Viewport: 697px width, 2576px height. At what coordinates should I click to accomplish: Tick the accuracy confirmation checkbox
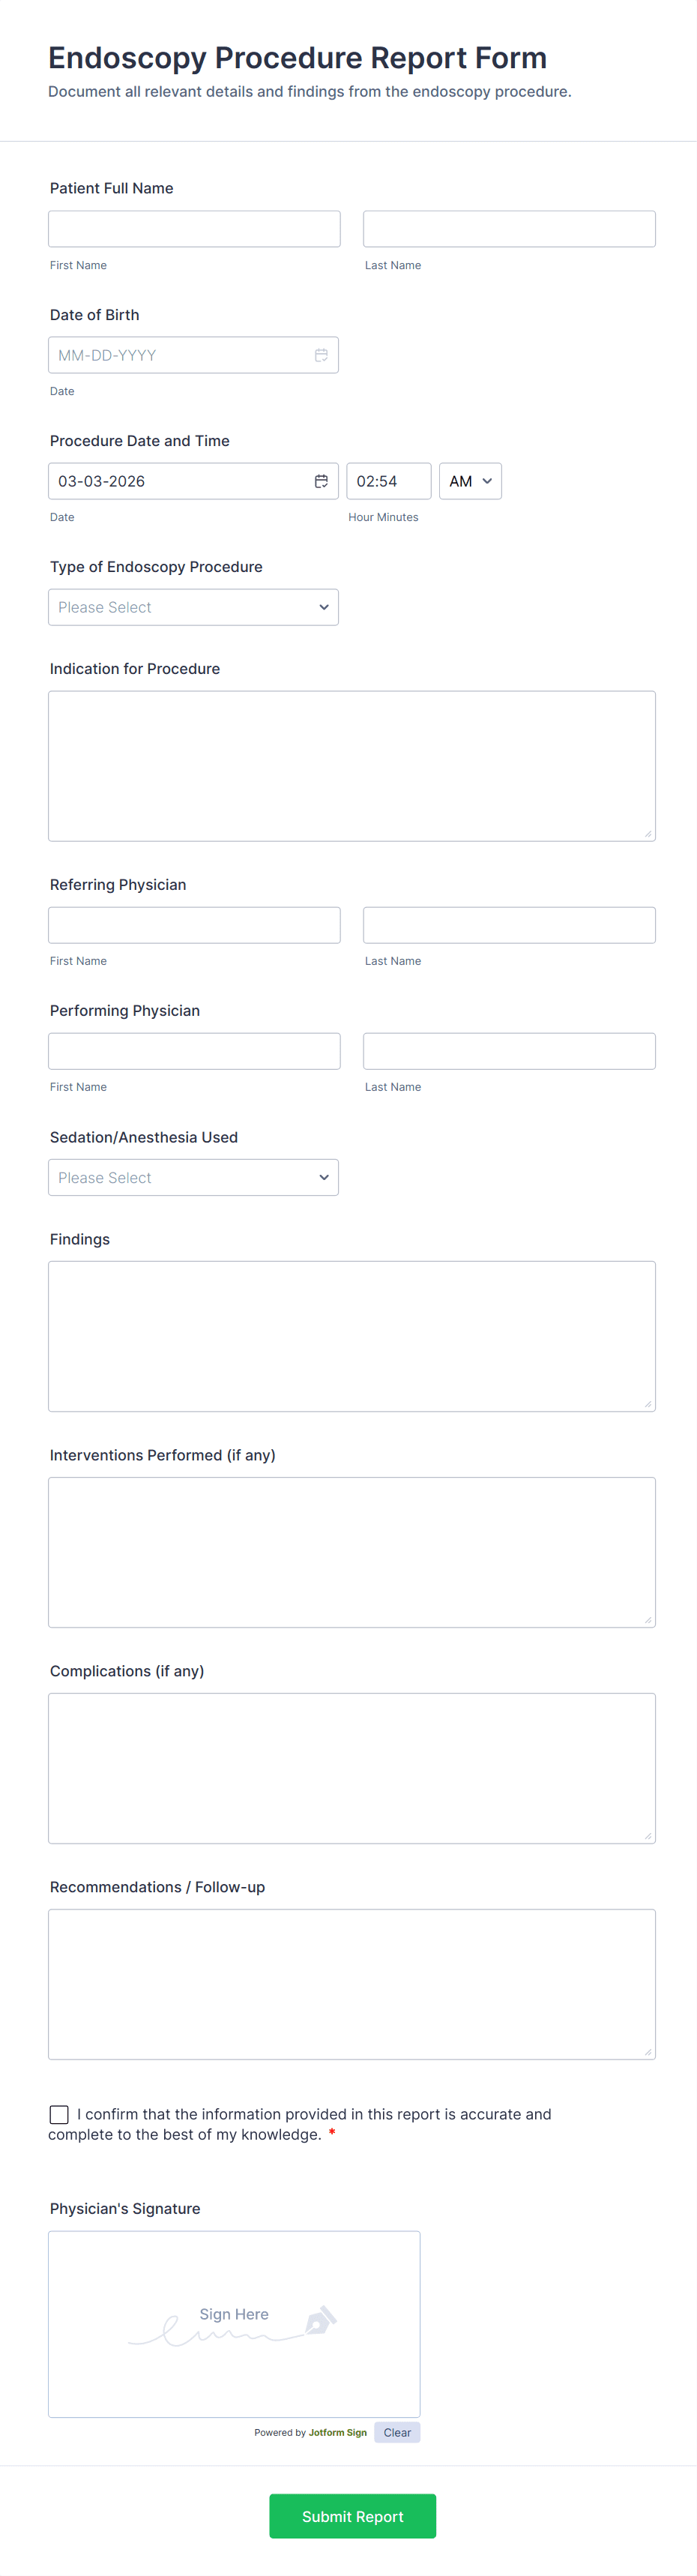(59, 2114)
